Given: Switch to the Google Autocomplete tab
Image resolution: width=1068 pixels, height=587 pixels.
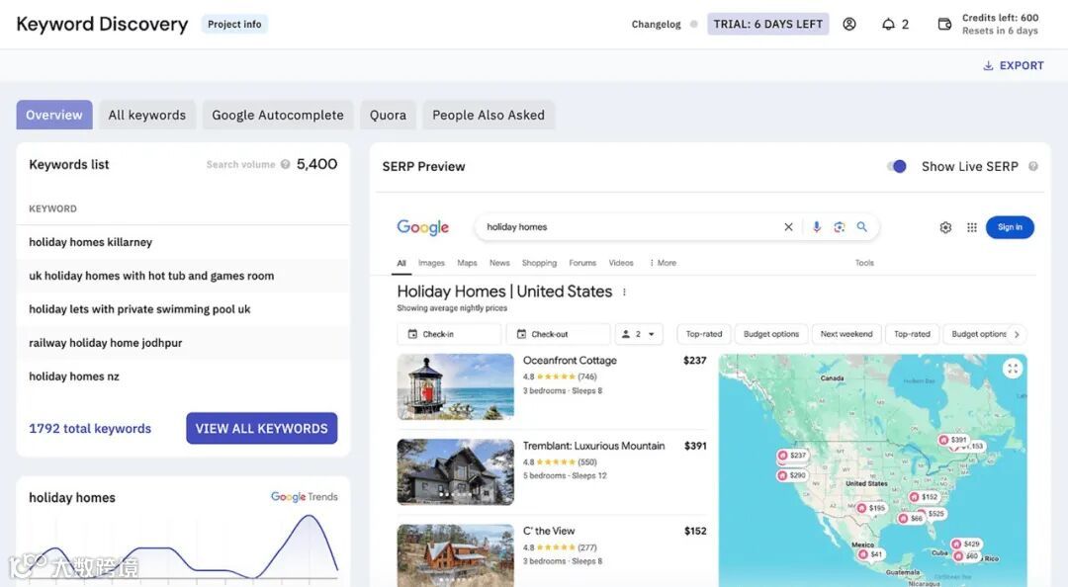Looking at the screenshot, I should 278,115.
